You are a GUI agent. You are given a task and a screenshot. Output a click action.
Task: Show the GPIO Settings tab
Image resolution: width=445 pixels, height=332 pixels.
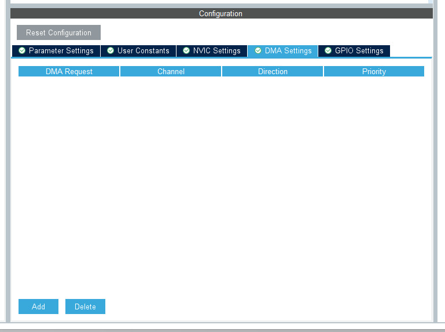pyautogui.click(x=359, y=51)
